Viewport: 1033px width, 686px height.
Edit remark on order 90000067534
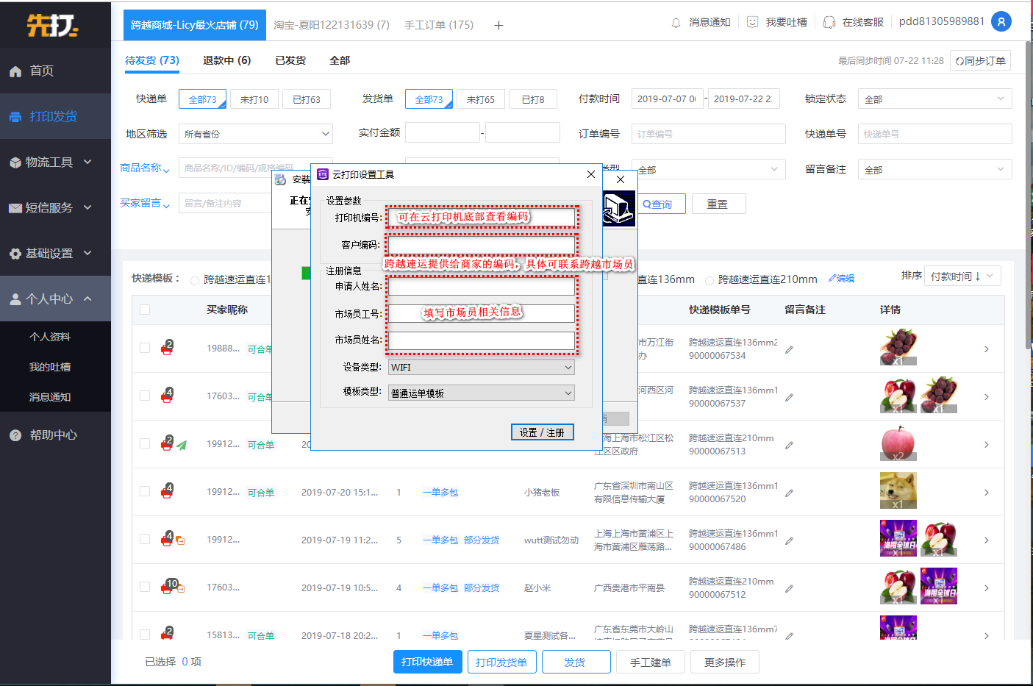[x=789, y=350]
